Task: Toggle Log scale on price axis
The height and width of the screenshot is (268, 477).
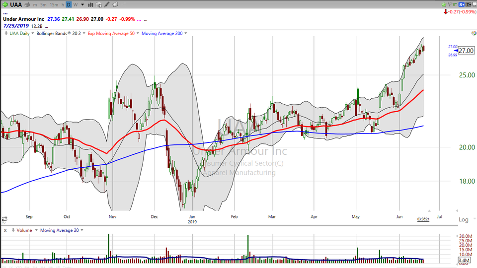Action: click(x=463, y=219)
